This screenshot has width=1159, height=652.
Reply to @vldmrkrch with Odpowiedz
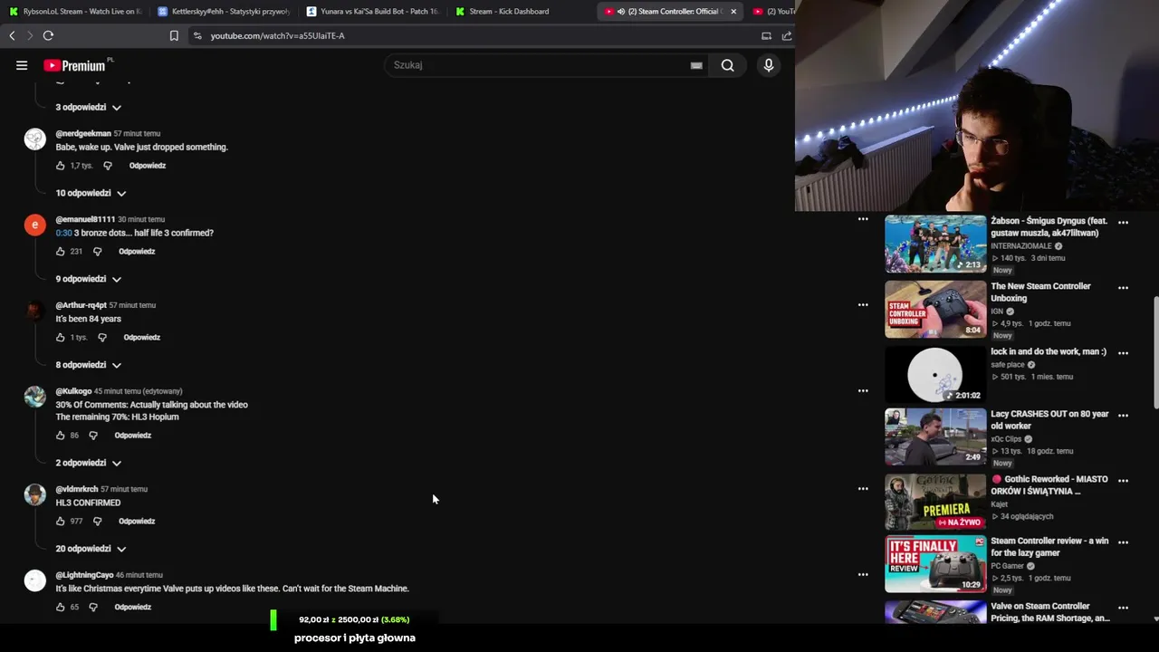tap(137, 522)
